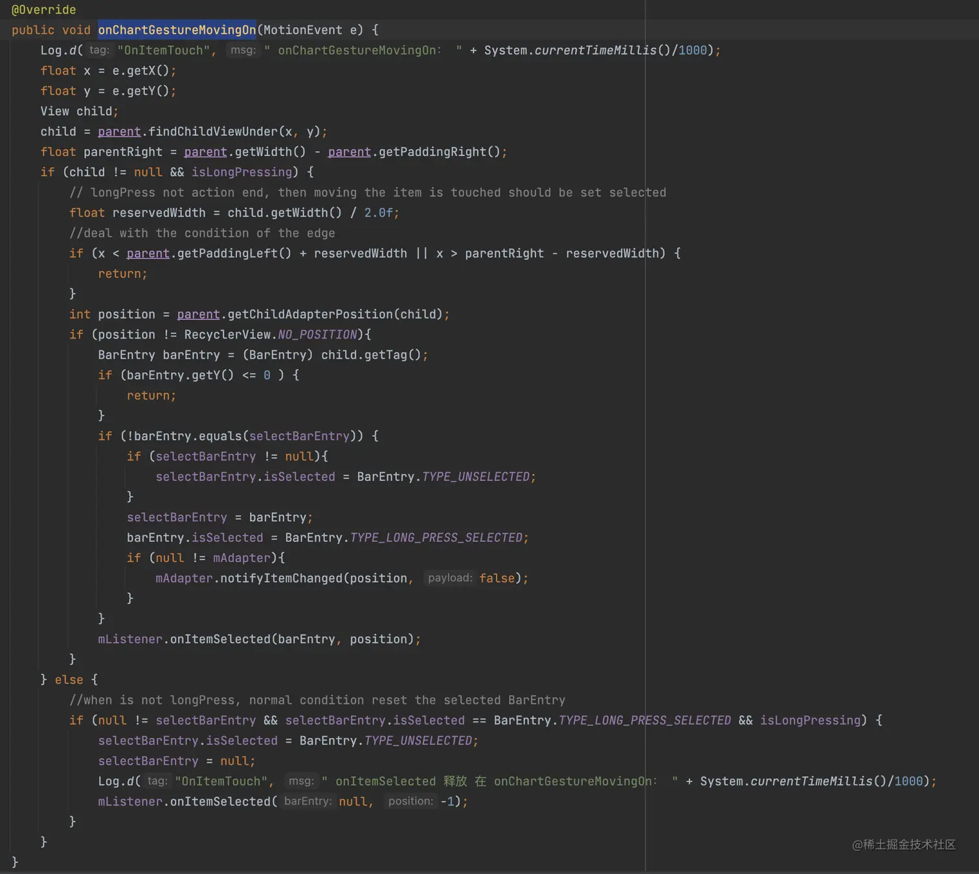Click the barEntry.getY() call
Image resolution: width=979 pixels, height=874 pixels.
tap(181, 375)
